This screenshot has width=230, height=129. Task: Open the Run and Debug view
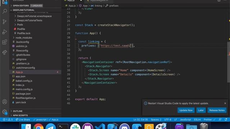tap(5, 32)
